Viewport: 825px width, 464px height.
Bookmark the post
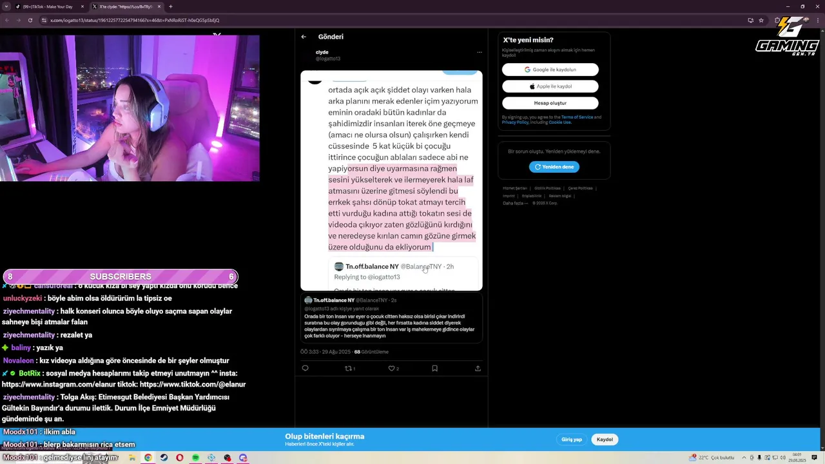coord(434,369)
